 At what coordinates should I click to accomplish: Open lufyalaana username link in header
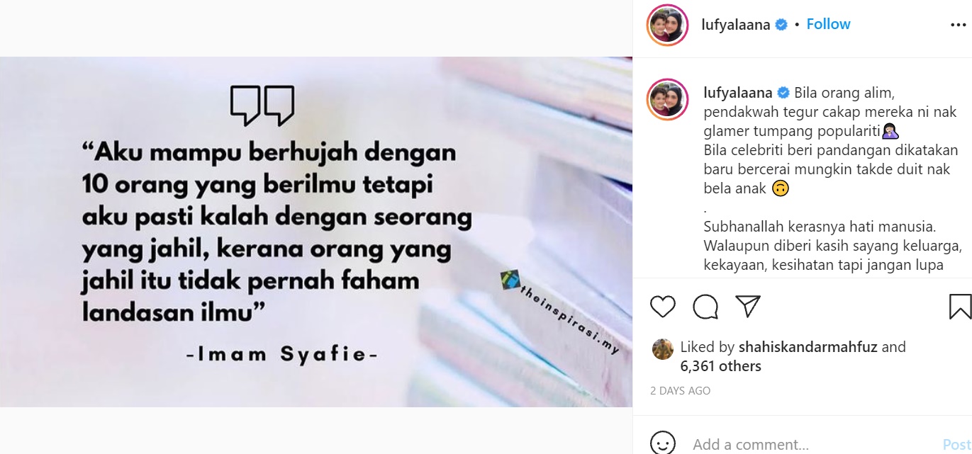coord(736,25)
